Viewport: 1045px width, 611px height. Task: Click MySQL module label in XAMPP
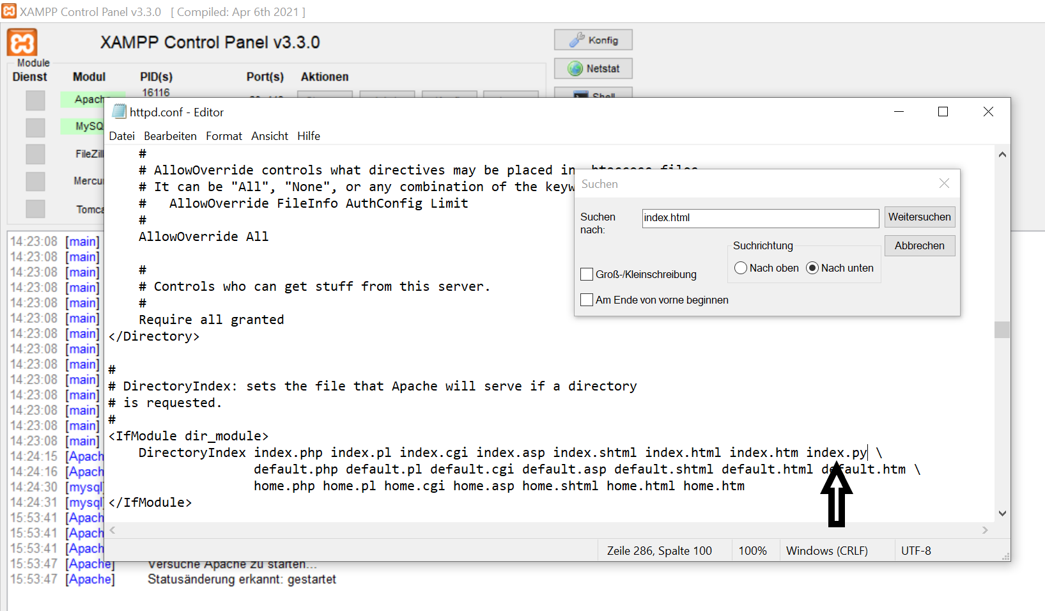pos(88,126)
